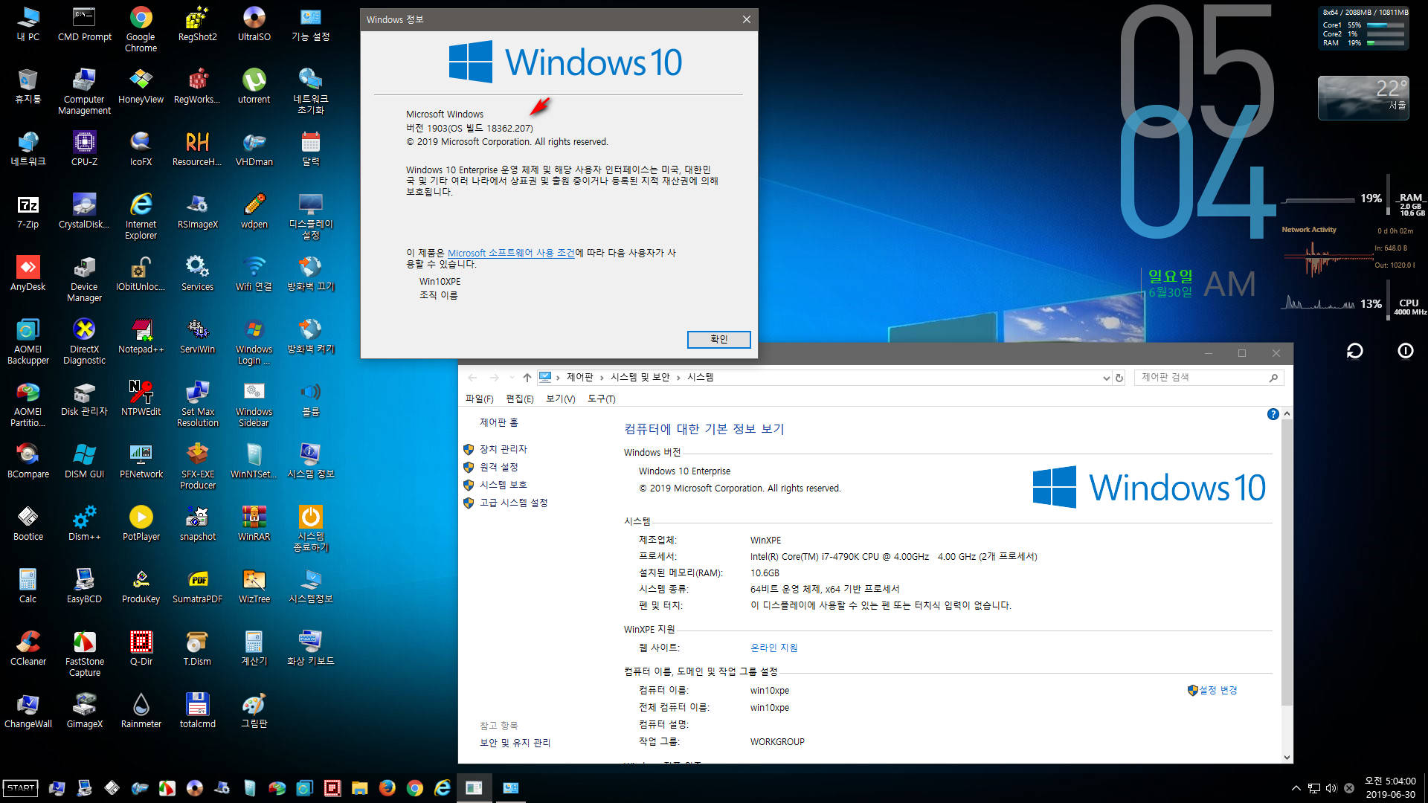Open HoneyView image viewer icon

click(x=141, y=86)
